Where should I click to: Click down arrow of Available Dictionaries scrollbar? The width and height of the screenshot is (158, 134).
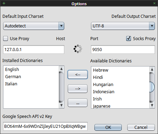point(152,105)
